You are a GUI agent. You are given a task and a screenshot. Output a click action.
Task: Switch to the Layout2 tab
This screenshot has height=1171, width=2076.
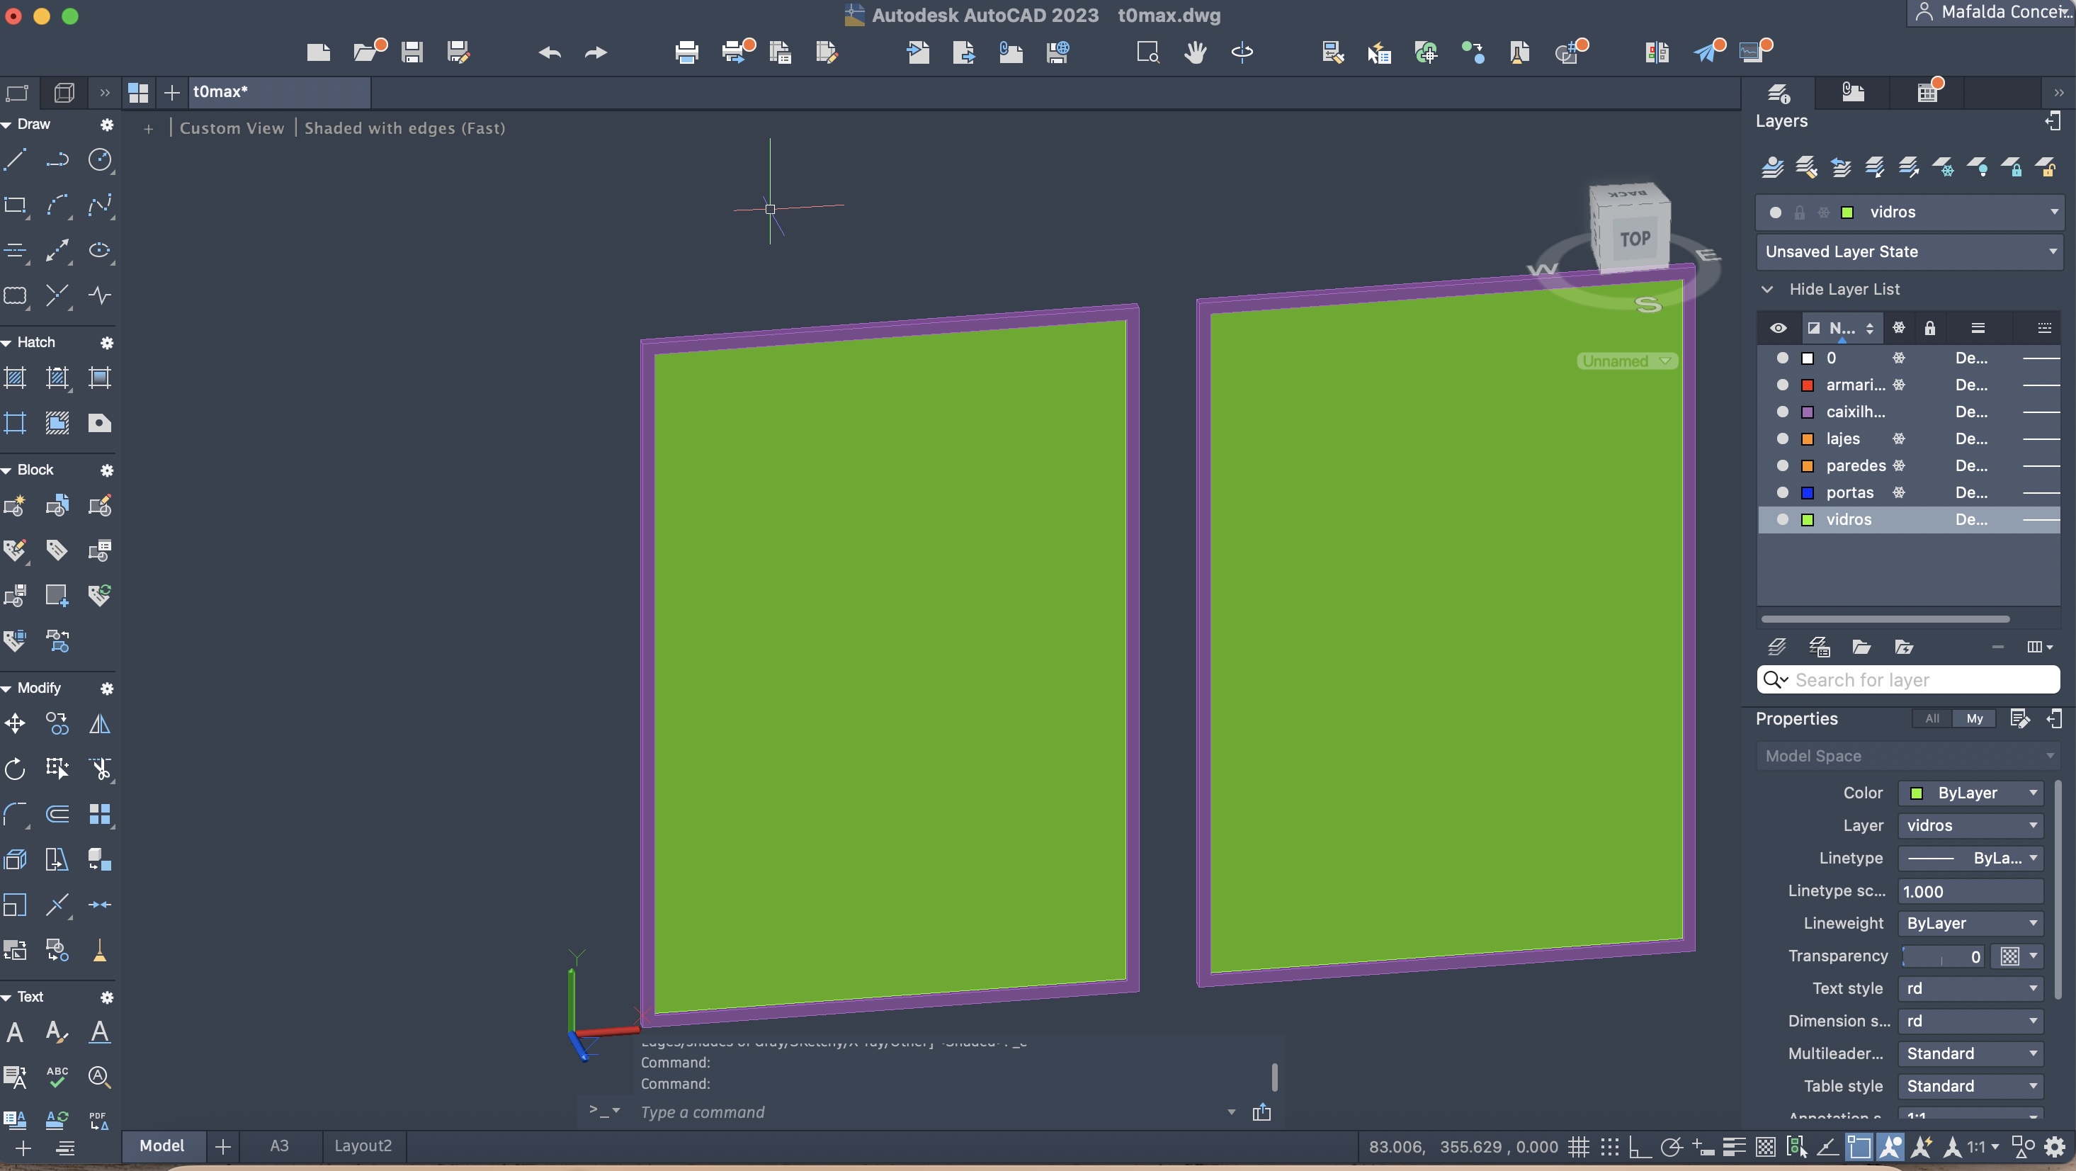coord(363,1146)
